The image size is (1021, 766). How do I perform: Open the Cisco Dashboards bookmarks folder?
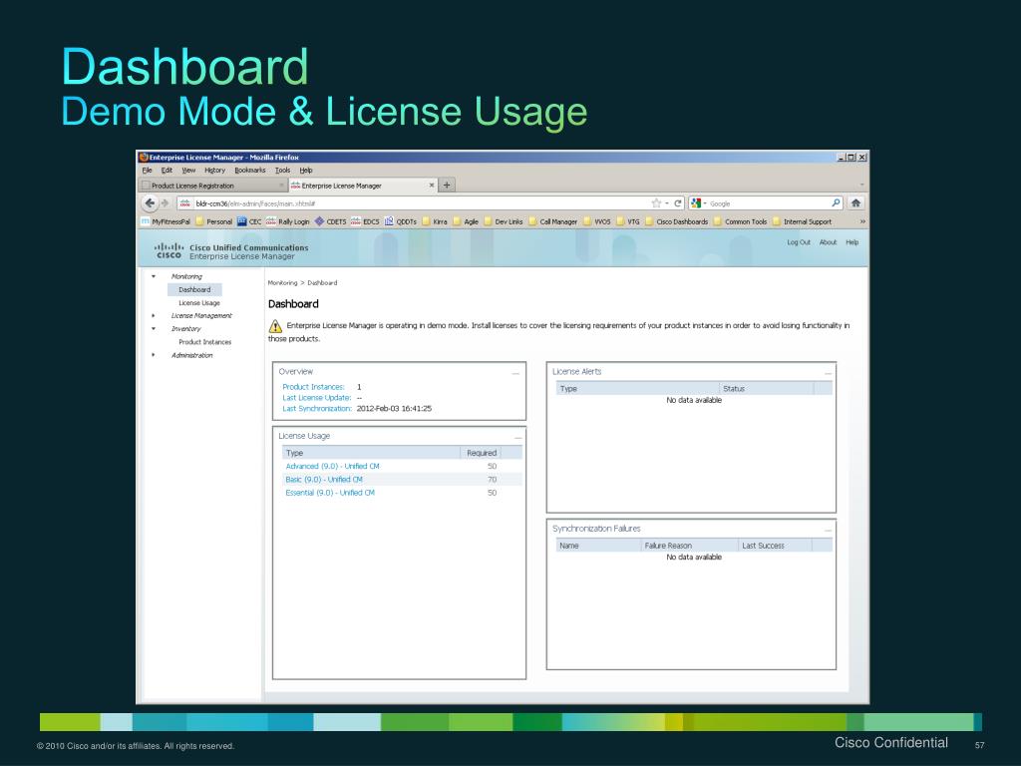(677, 221)
